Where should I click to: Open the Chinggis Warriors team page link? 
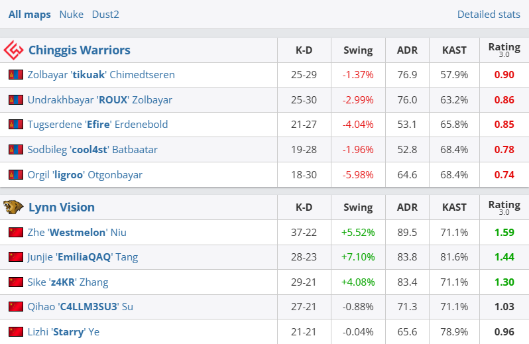(80, 50)
